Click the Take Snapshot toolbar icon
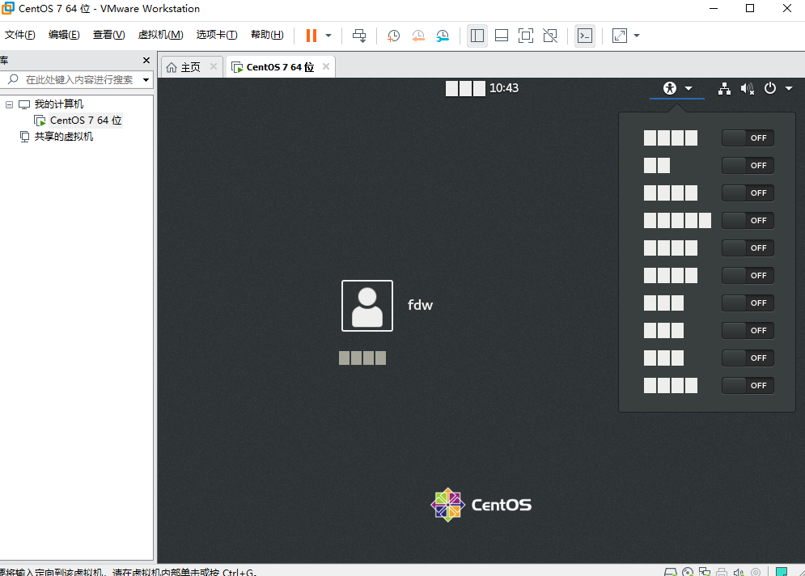805x576 pixels. (x=393, y=36)
